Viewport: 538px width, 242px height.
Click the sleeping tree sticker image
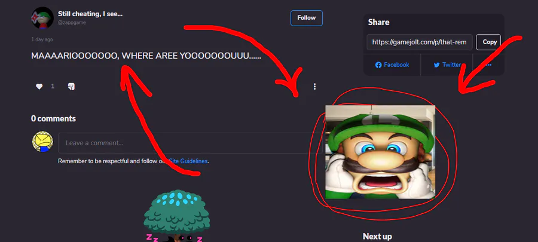coord(176,216)
